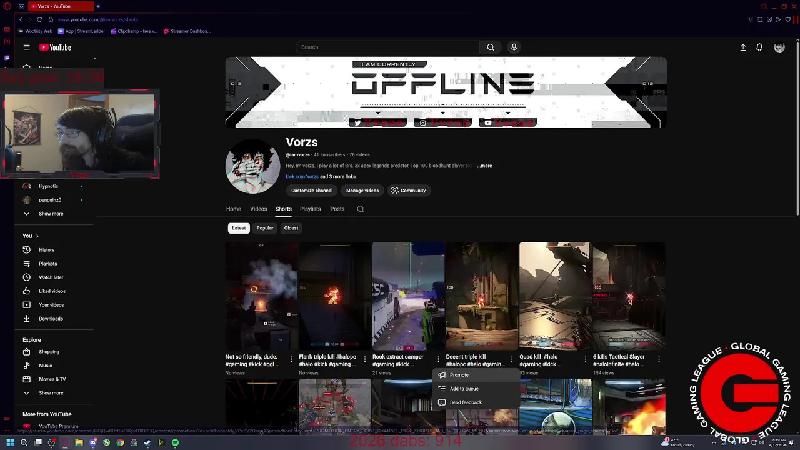This screenshot has height=450, width=800.
Task: Open the Rook extract camper short thumbnail
Action: (x=408, y=296)
